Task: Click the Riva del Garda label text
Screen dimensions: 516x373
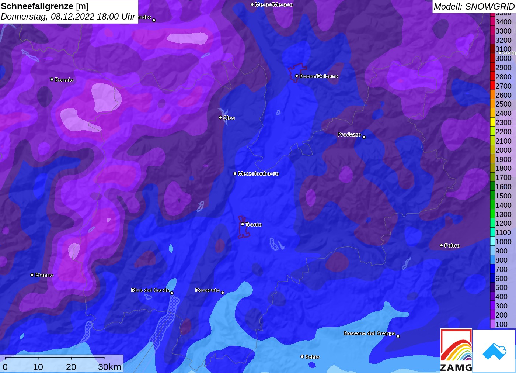Action: (150, 290)
